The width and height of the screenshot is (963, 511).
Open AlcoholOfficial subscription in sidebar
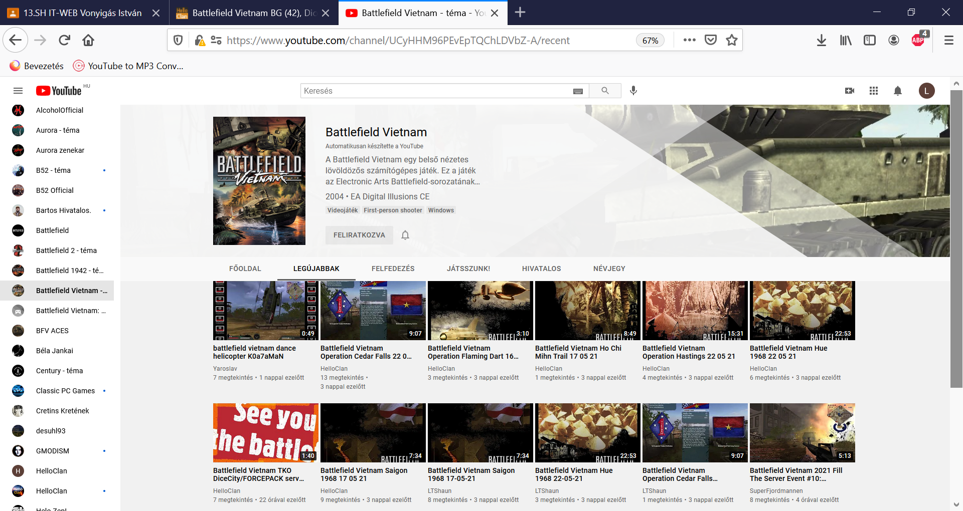[x=57, y=110]
